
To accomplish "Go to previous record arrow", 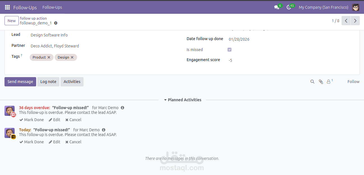I will click(x=346, y=21).
